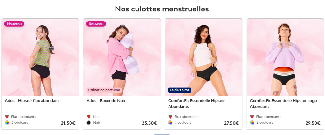The height and width of the screenshot is (135, 325).
Task: Click flow icon on ComfortFit Hipster Logo card
Action: pyautogui.click(x=252, y=117)
